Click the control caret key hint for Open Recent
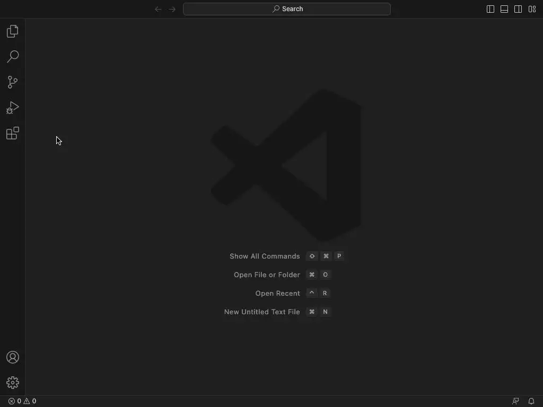543x407 pixels. pos(312,293)
